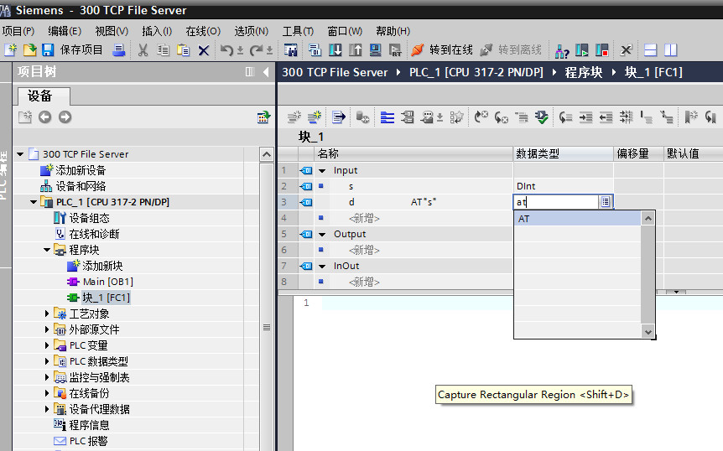Split editor vertically icon
Viewport: 723px width, 451px height.
click(670, 49)
